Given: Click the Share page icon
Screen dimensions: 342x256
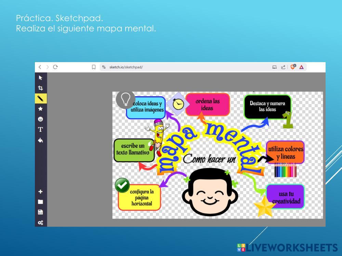Looking at the screenshot, I should (x=283, y=67).
